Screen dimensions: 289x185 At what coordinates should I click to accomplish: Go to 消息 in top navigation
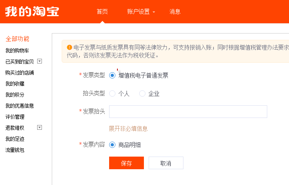(175, 11)
